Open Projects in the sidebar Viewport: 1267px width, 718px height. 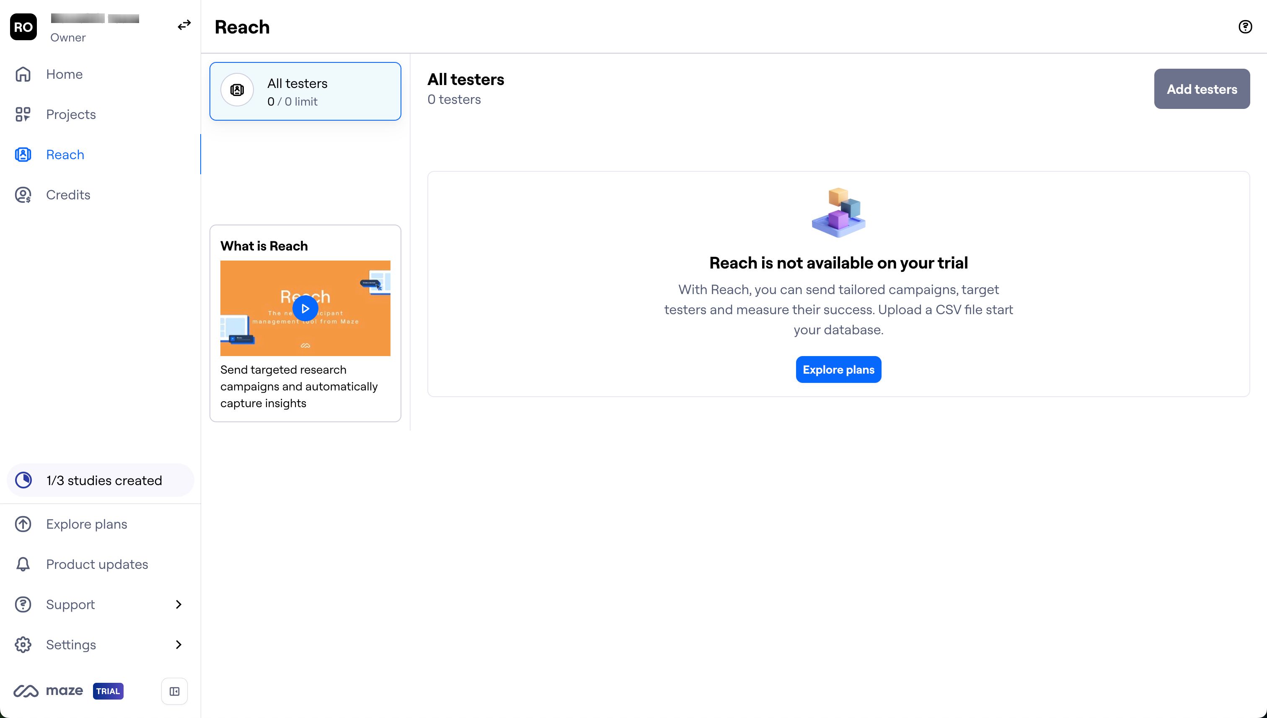click(100, 114)
